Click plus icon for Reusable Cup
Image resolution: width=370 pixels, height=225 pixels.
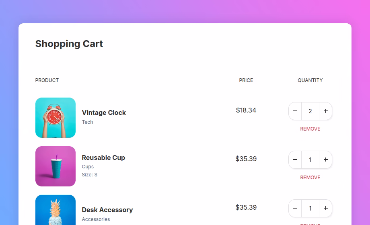[326, 160]
